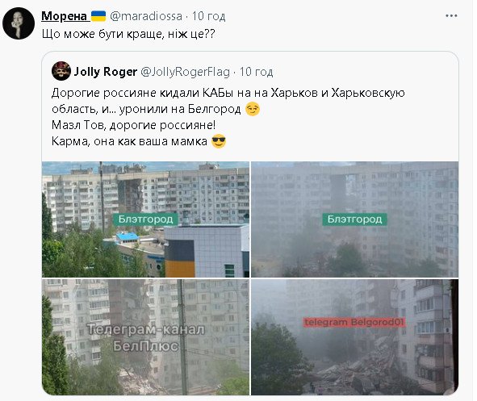Click the Блэтгород label on first photo
The height and width of the screenshot is (401, 477).
[x=145, y=219]
